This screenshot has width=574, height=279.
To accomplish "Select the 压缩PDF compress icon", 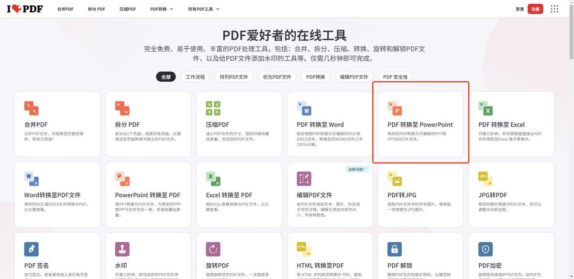I will [213, 108].
